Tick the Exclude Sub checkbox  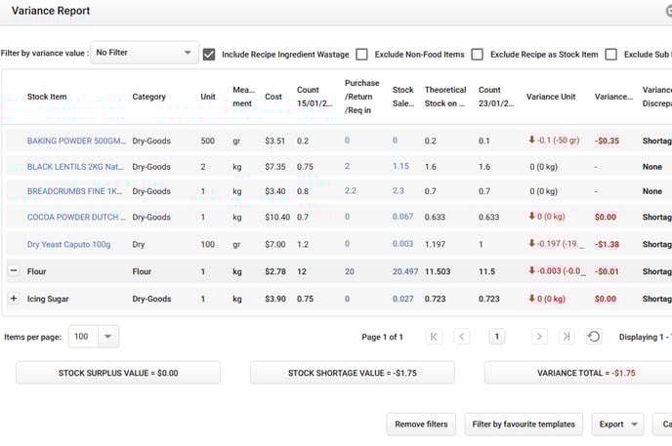pos(610,55)
